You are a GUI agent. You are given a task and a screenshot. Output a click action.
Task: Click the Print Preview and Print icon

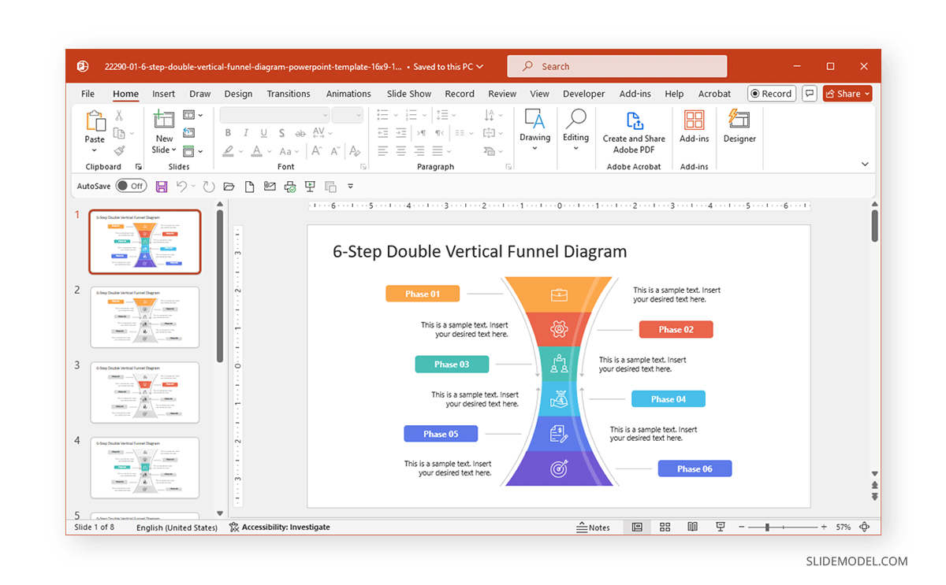[x=290, y=187]
